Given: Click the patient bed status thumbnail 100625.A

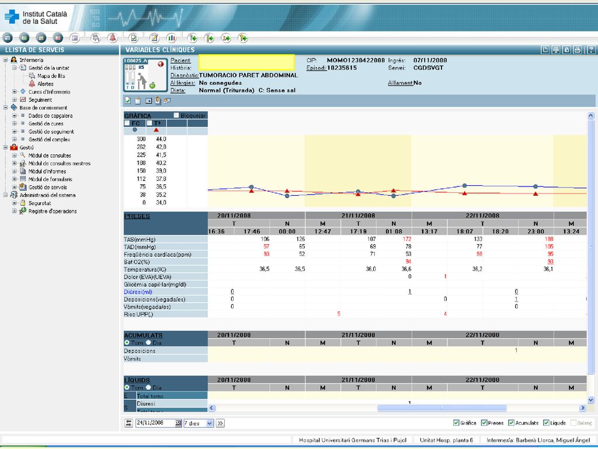Looking at the screenshot, I should [145, 74].
